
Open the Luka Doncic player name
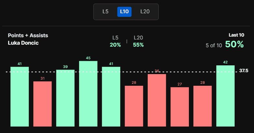click(x=23, y=43)
